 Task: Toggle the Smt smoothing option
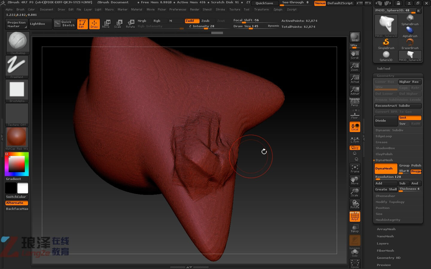tap(410, 118)
